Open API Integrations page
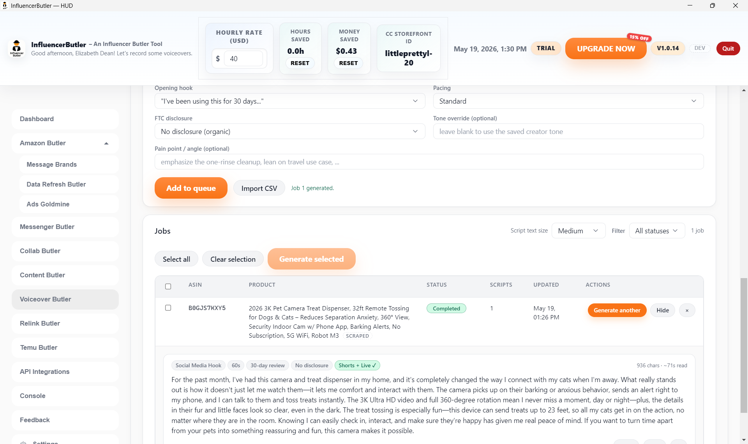The image size is (748, 444). pos(65,372)
